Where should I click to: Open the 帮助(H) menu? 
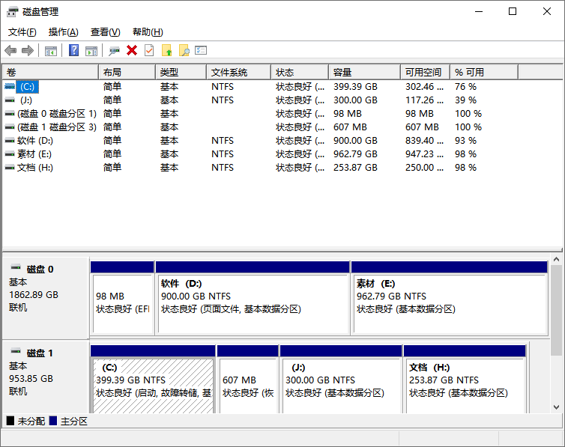coord(148,32)
